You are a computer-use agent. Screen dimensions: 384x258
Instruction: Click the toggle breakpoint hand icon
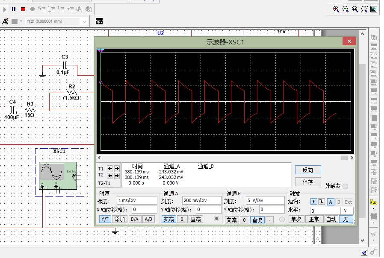pos(80,9)
